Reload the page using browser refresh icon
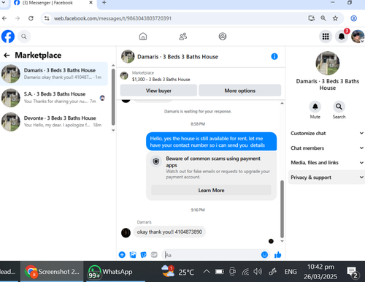Viewport: 365px width, 282px height. click(31, 18)
